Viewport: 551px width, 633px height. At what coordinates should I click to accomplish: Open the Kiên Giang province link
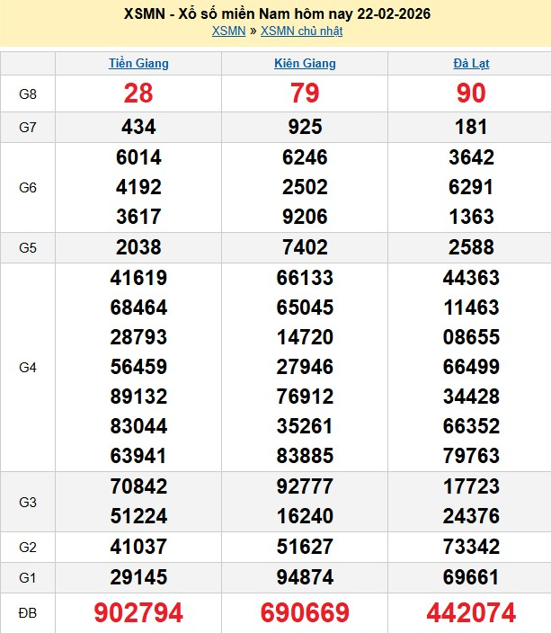point(305,64)
